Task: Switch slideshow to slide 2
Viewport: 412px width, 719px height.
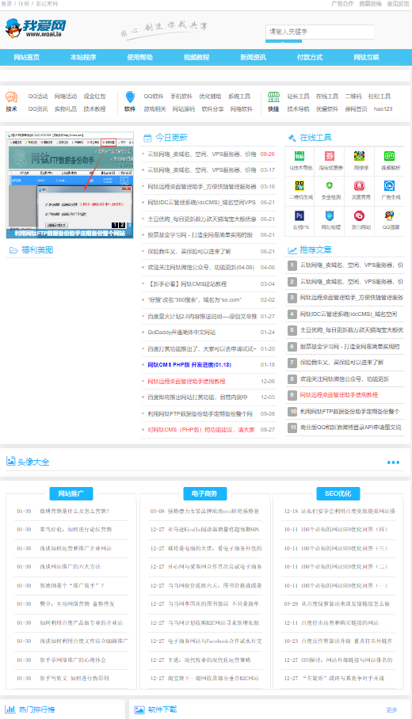Action: point(122,225)
